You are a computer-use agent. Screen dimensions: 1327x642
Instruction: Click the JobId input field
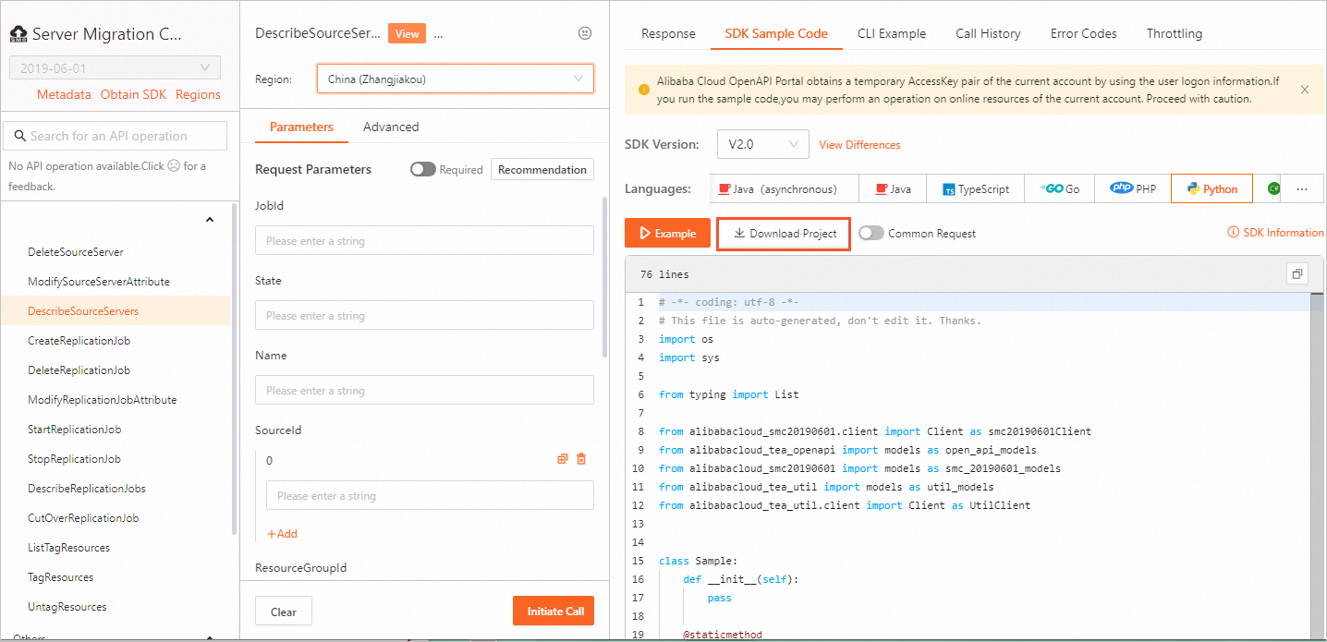(424, 240)
